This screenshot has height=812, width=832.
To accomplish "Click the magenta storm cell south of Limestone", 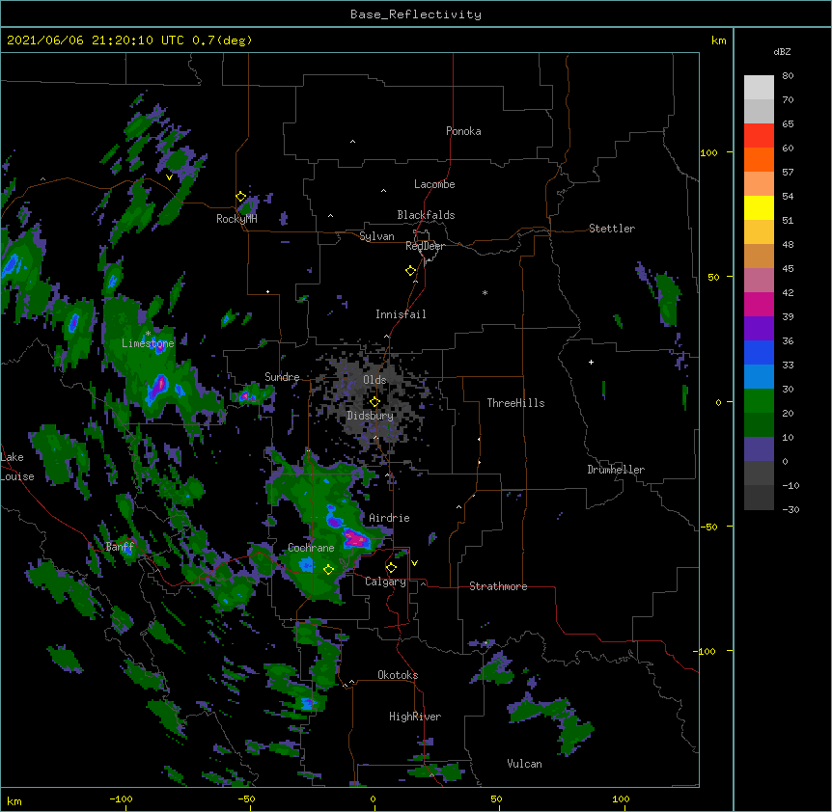I will [x=158, y=385].
